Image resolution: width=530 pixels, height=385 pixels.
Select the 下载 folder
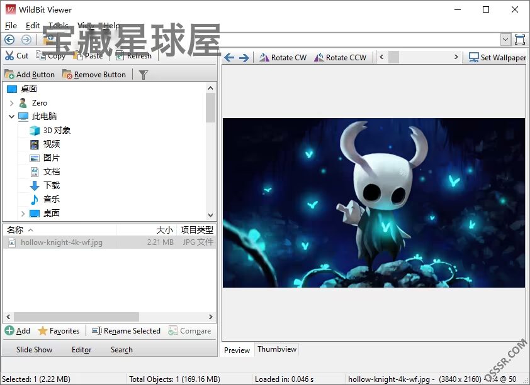(x=52, y=185)
